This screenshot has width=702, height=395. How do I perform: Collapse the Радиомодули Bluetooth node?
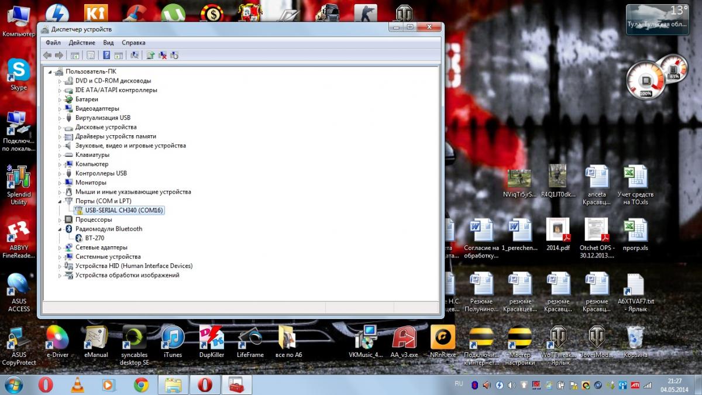(x=60, y=229)
